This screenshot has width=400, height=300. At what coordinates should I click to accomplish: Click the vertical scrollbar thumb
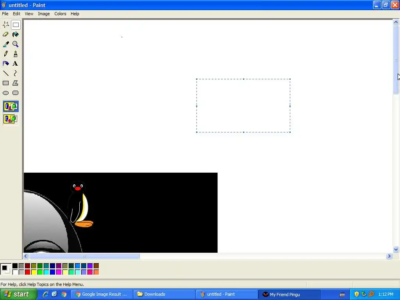396,60
